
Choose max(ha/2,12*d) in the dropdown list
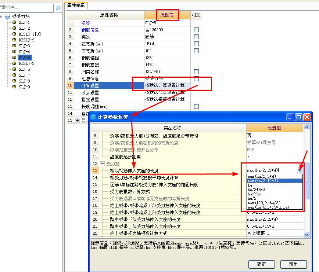pyautogui.click(x=275, y=181)
